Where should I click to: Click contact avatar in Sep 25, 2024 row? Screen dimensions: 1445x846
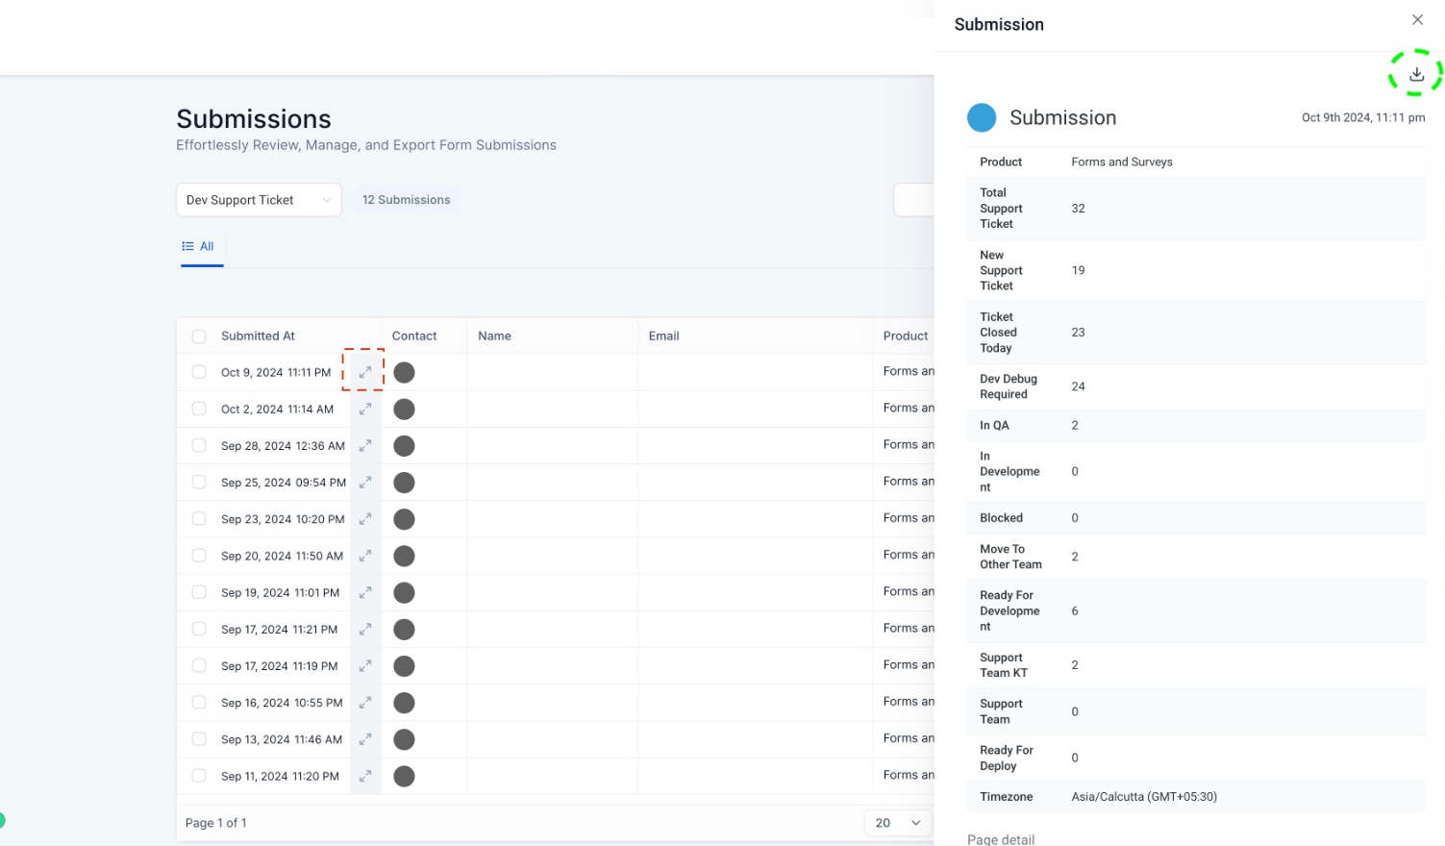tap(404, 483)
